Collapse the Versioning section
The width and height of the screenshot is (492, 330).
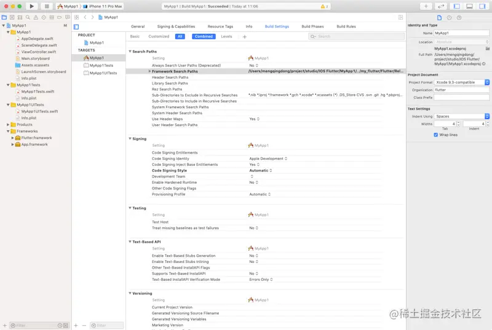pos(130,293)
